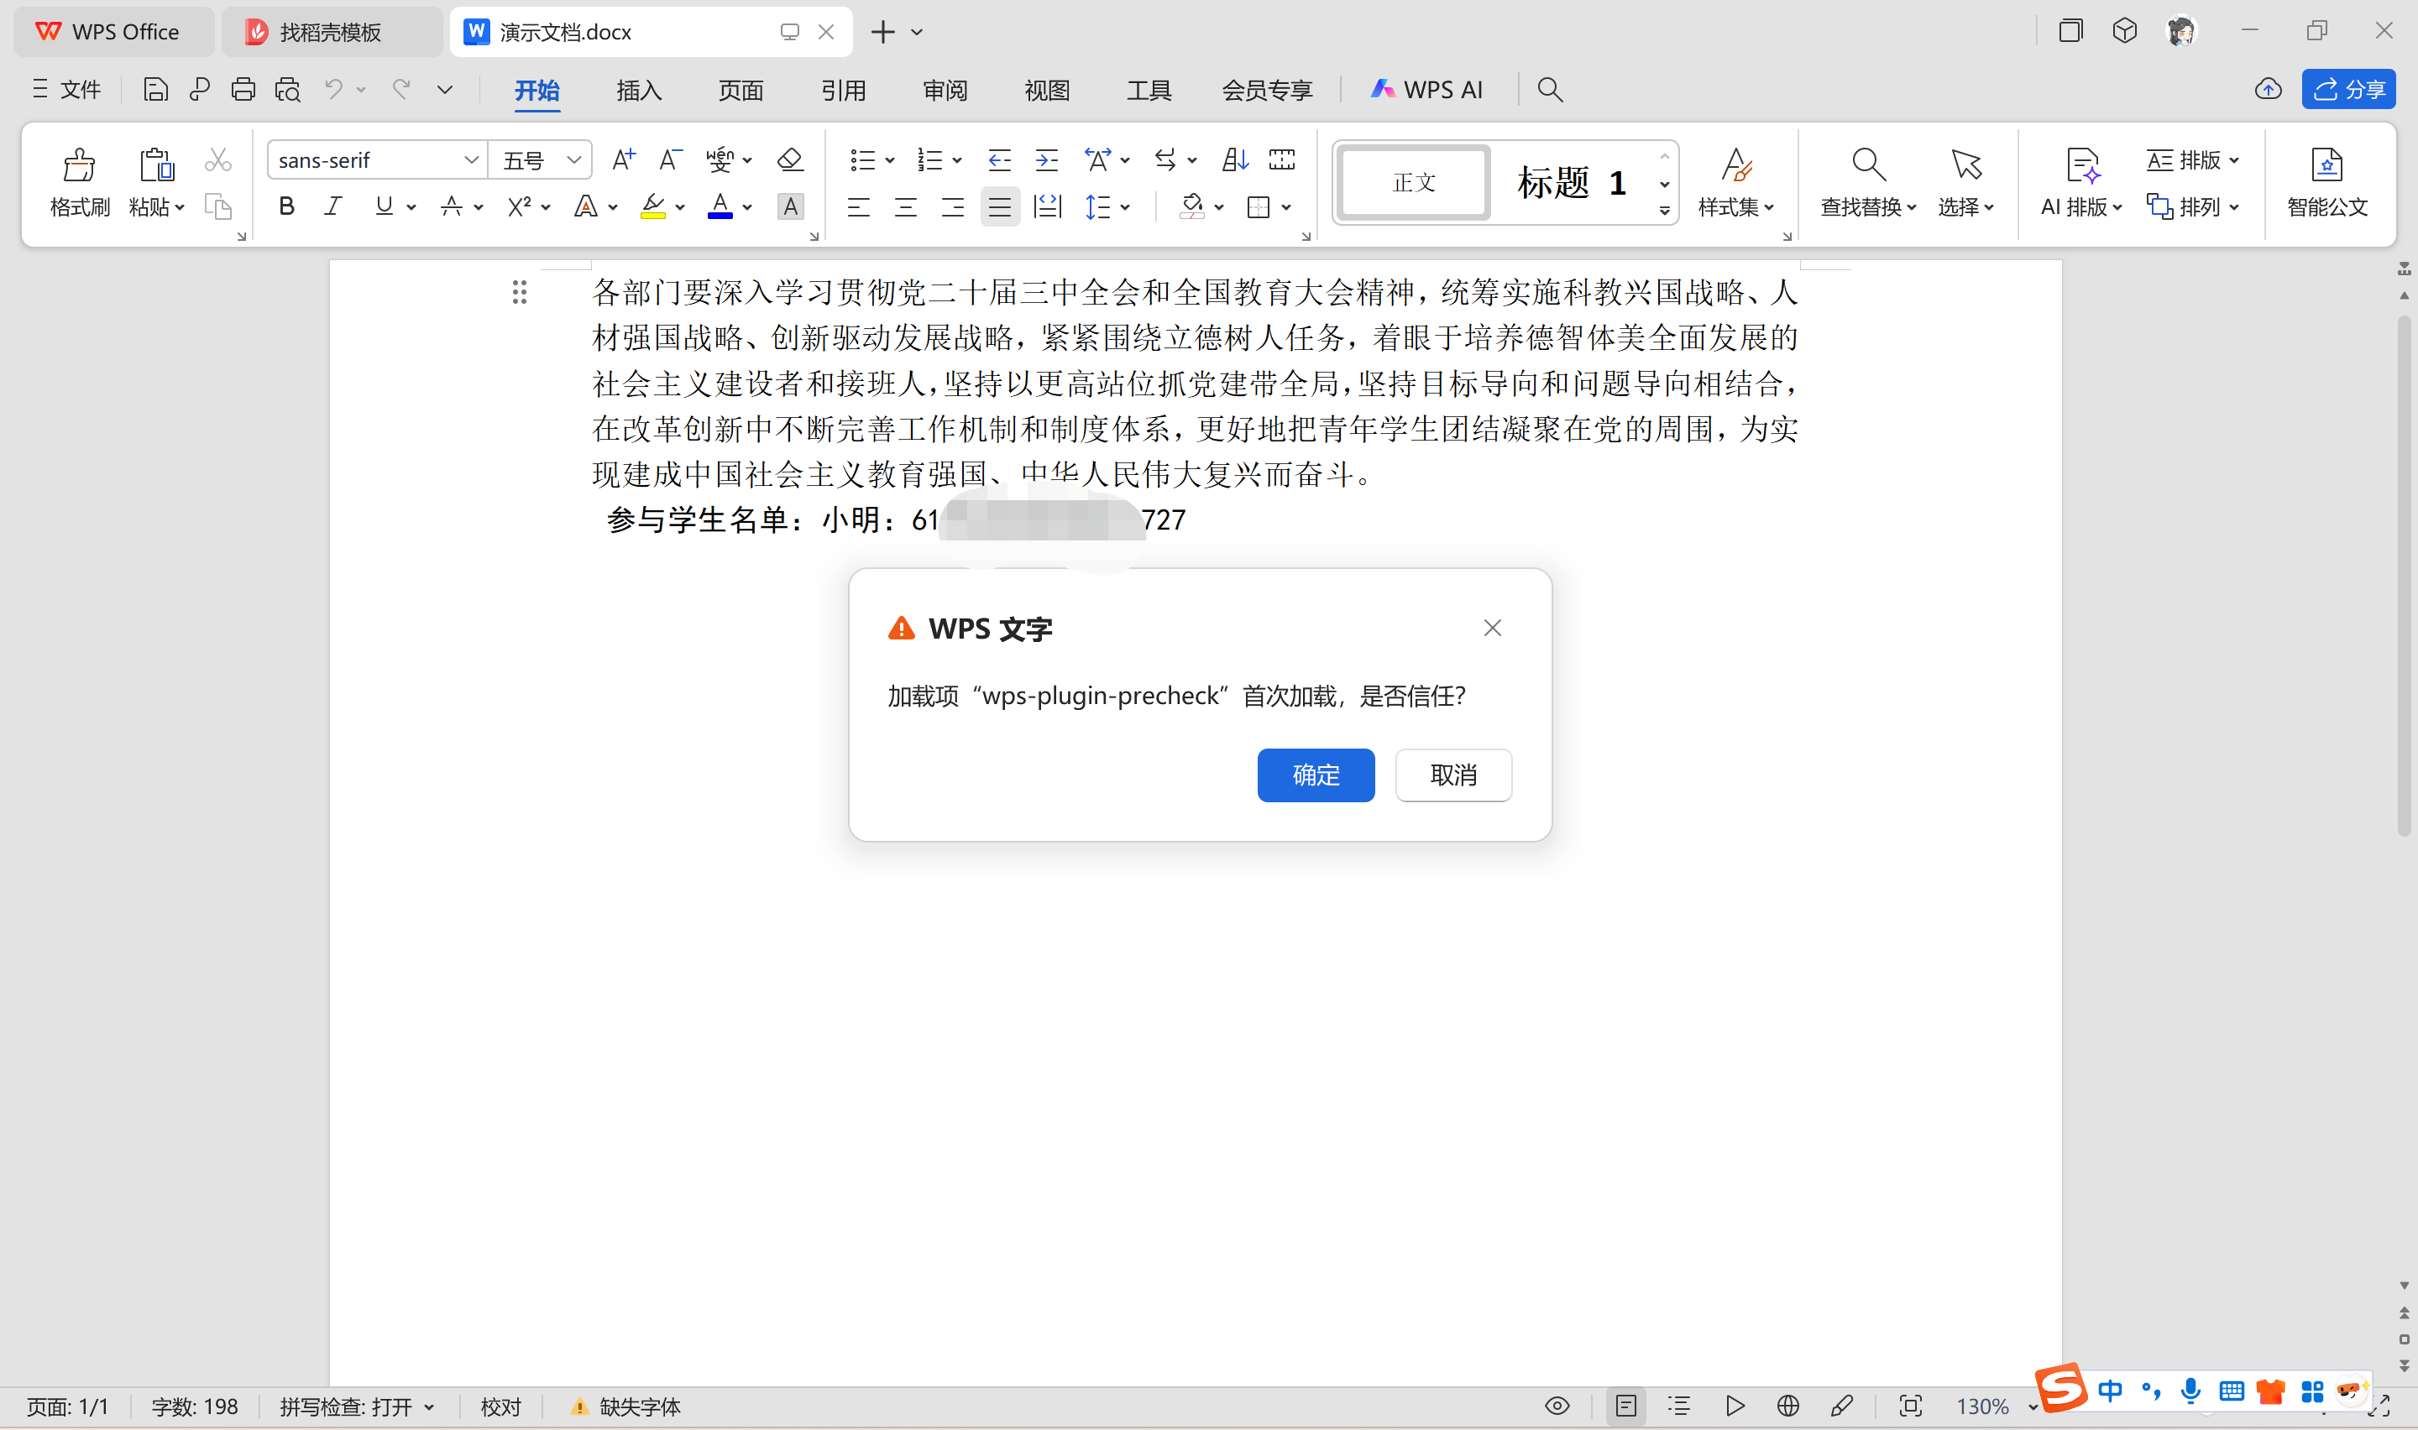Screen dimensions: 2418x1430
Task: Click the Format Painter (格式刷) icon
Action: pyautogui.click(x=79, y=165)
